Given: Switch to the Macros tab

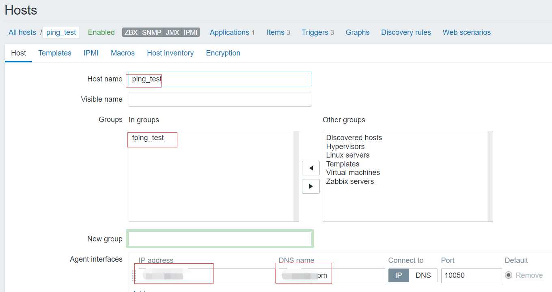Looking at the screenshot, I should tap(123, 53).
